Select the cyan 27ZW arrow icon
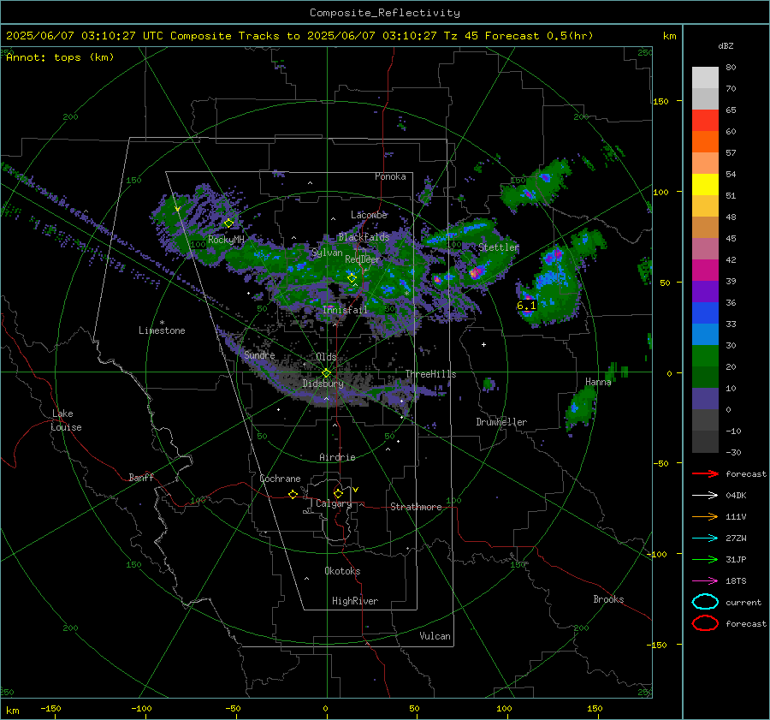770x720 pixels. [x=705, y=539]
